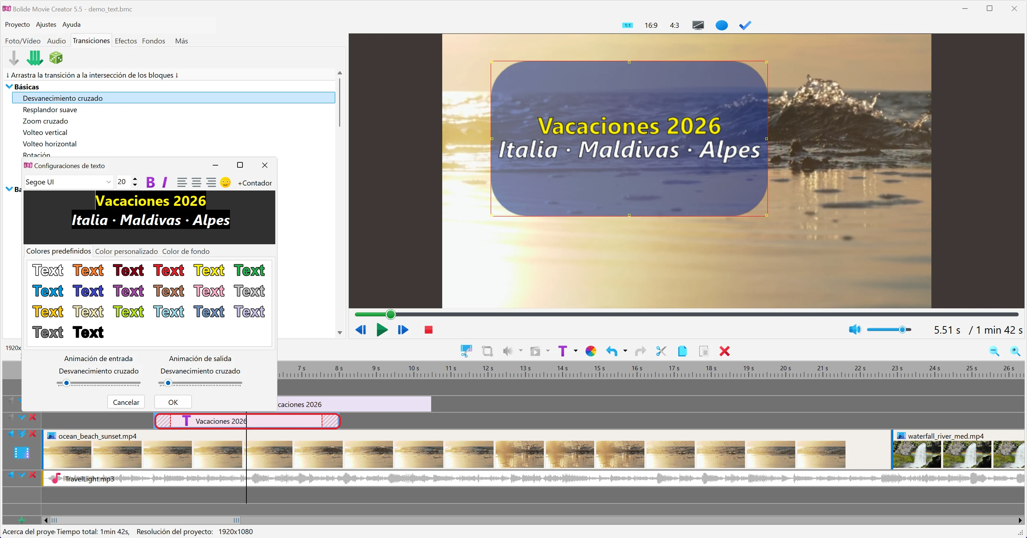Click the scissors cut icon
This screenshot has height=538, width=1027.
tap(661, 351)
